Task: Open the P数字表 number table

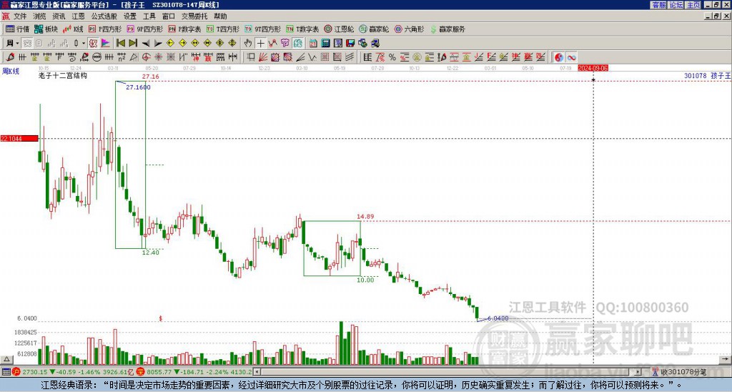Action: point(184,29)
